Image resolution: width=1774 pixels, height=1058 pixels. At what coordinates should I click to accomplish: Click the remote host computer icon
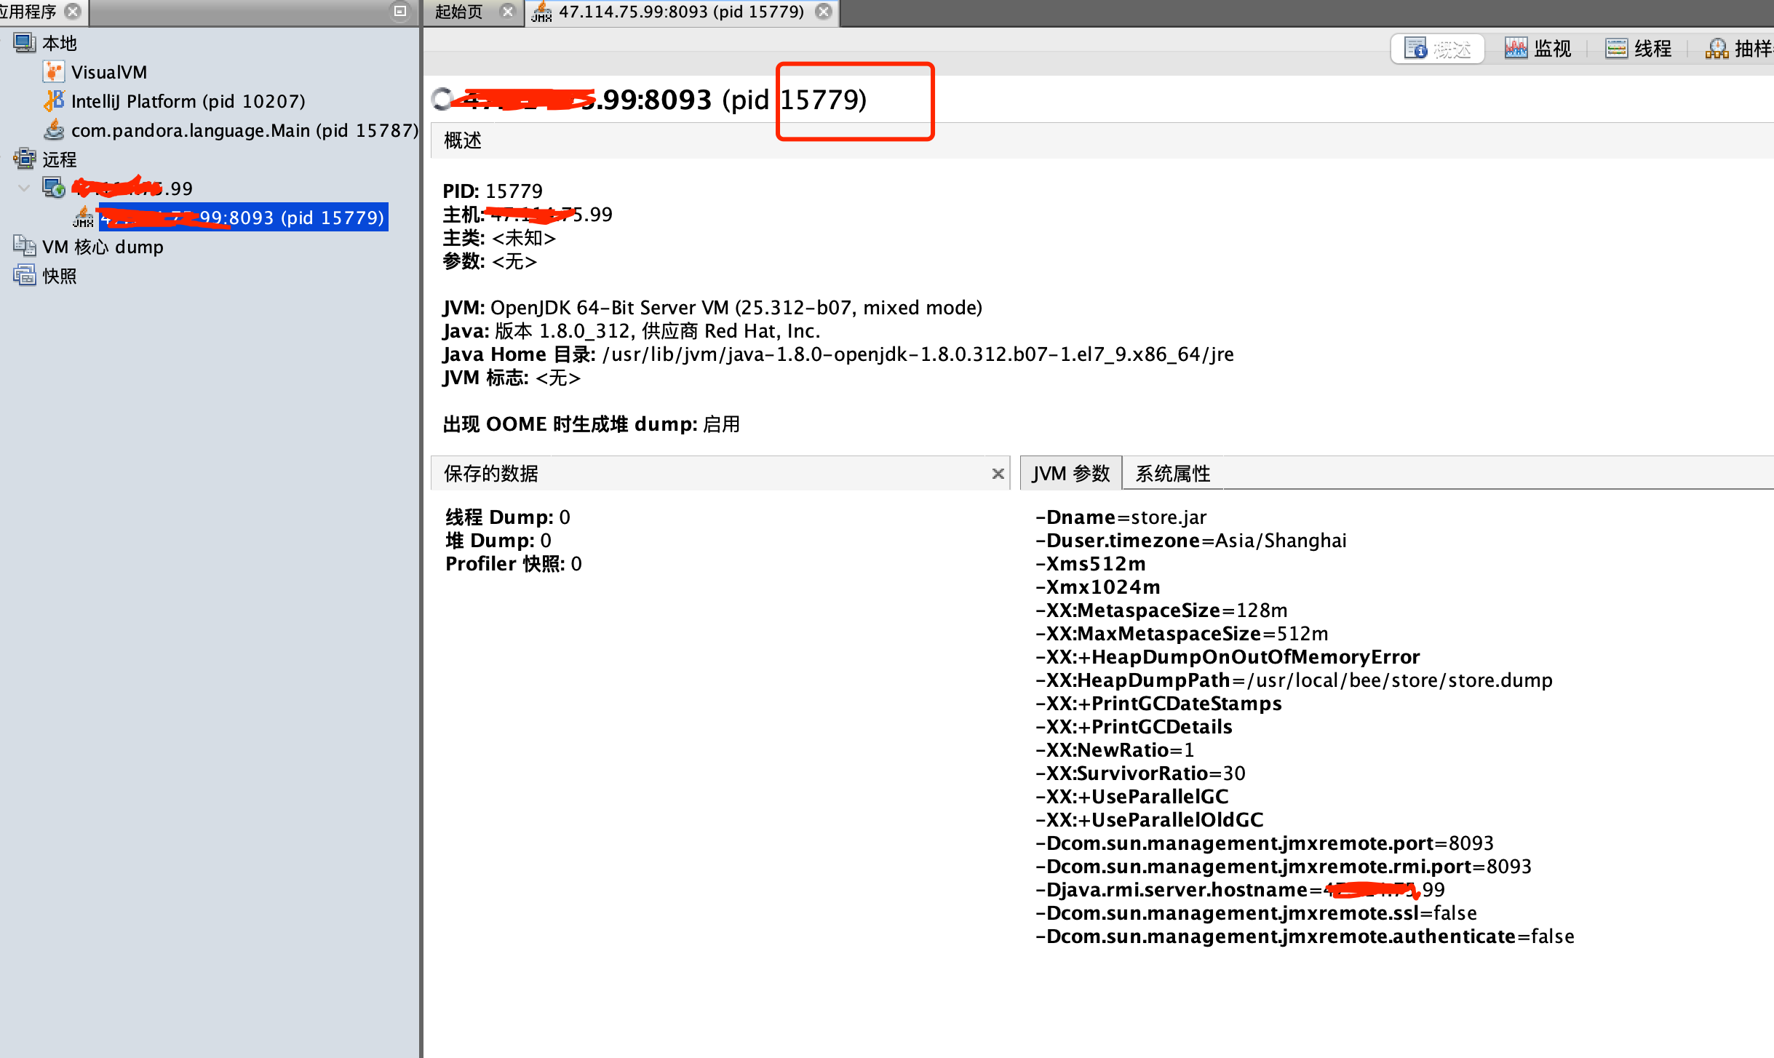pos(53,188)
